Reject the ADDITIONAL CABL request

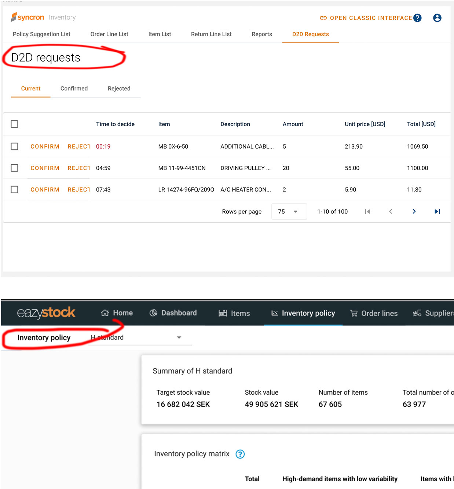pyautogui.click(x=78, y=146)
